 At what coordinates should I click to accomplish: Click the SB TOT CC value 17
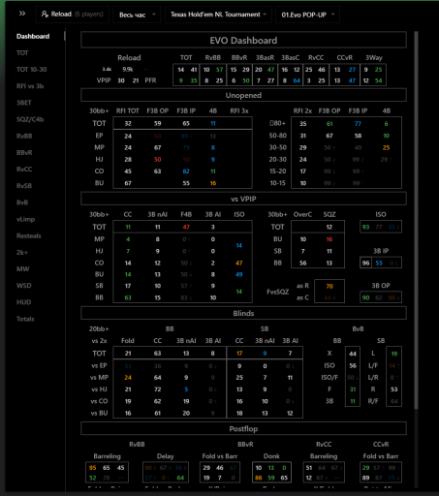239,354
